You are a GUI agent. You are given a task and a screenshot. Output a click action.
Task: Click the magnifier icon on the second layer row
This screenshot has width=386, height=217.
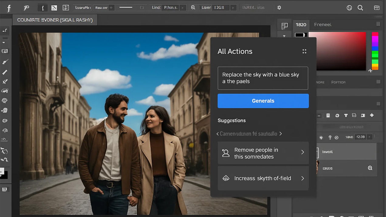click(370, 168)
